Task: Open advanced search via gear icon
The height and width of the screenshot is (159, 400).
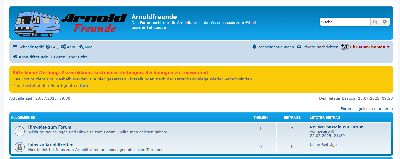Action: pyautogui.click(x=385, y=22)
